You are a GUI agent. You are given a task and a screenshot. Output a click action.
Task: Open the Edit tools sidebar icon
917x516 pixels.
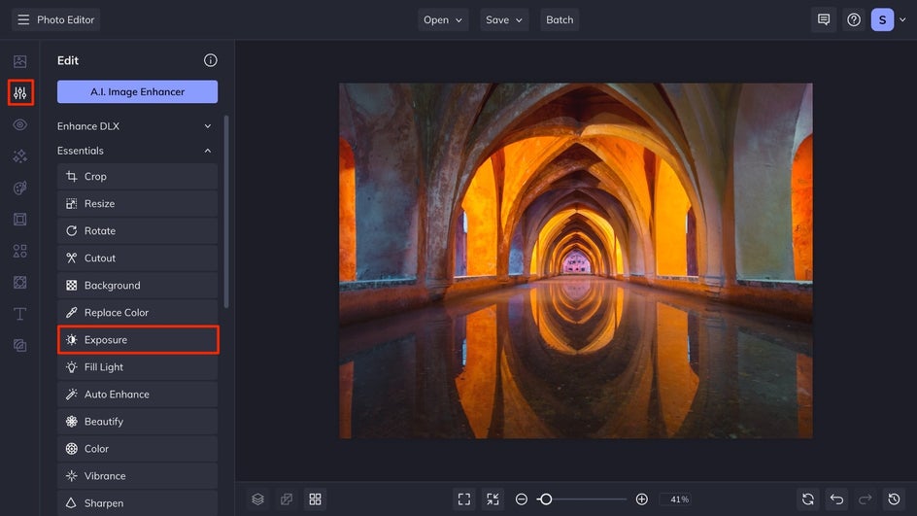coord(19,93)
